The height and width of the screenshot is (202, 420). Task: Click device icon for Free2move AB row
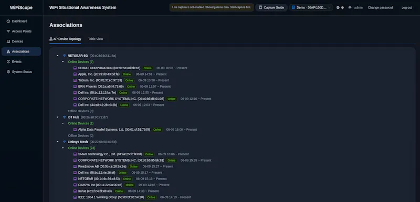click(75, 166)
